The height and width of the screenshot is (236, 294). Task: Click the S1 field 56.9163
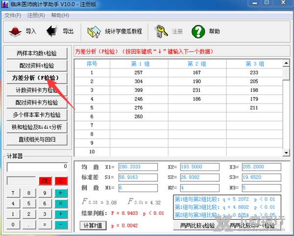coord(138,177)
